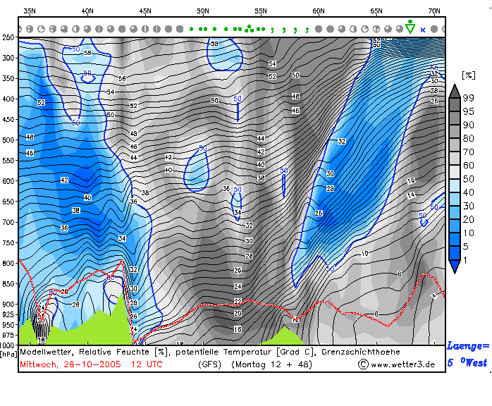This screenshot has height=406, width=492.
Task: Click the blue arrow at legend bottom
Action: click(x=455, y=266)
